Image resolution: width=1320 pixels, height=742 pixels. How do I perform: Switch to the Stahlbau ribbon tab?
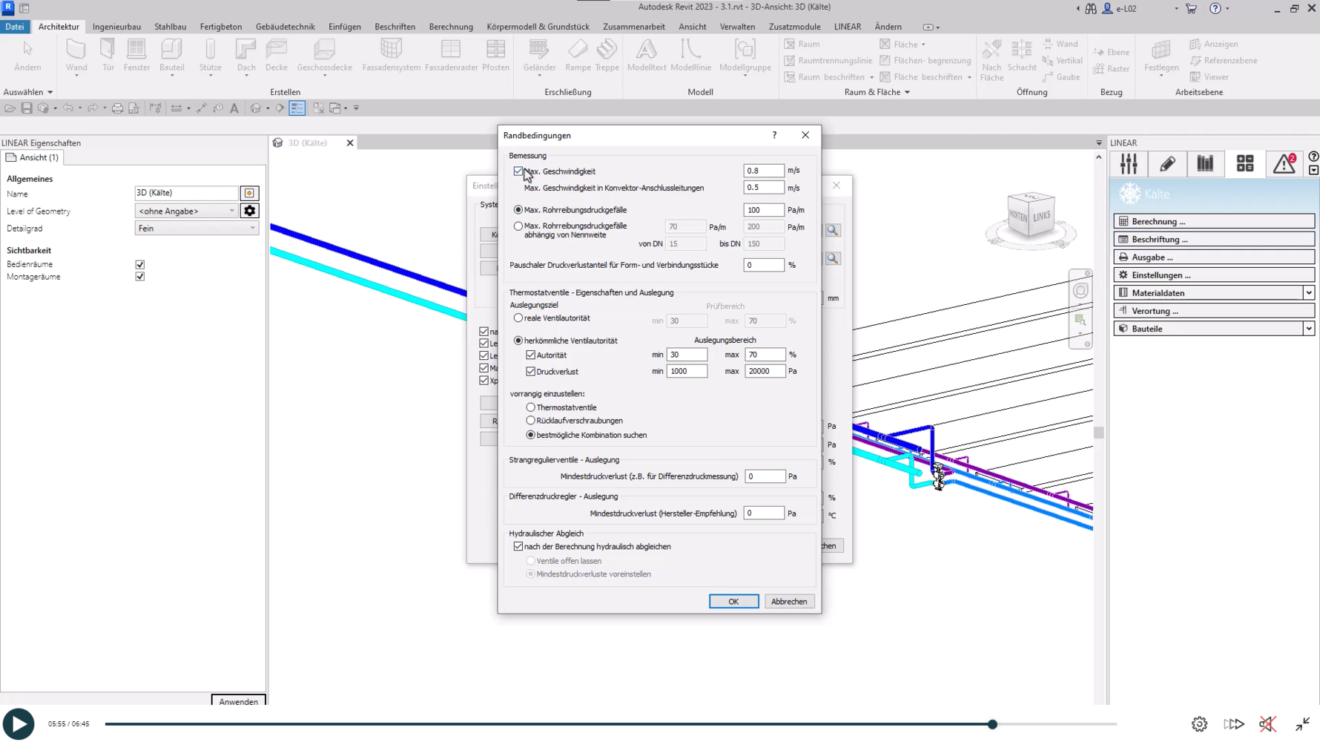point(170,27)
